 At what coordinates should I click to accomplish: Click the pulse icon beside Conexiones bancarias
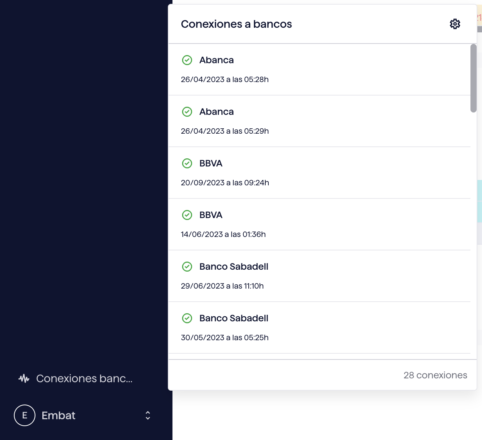coord(24,378)
